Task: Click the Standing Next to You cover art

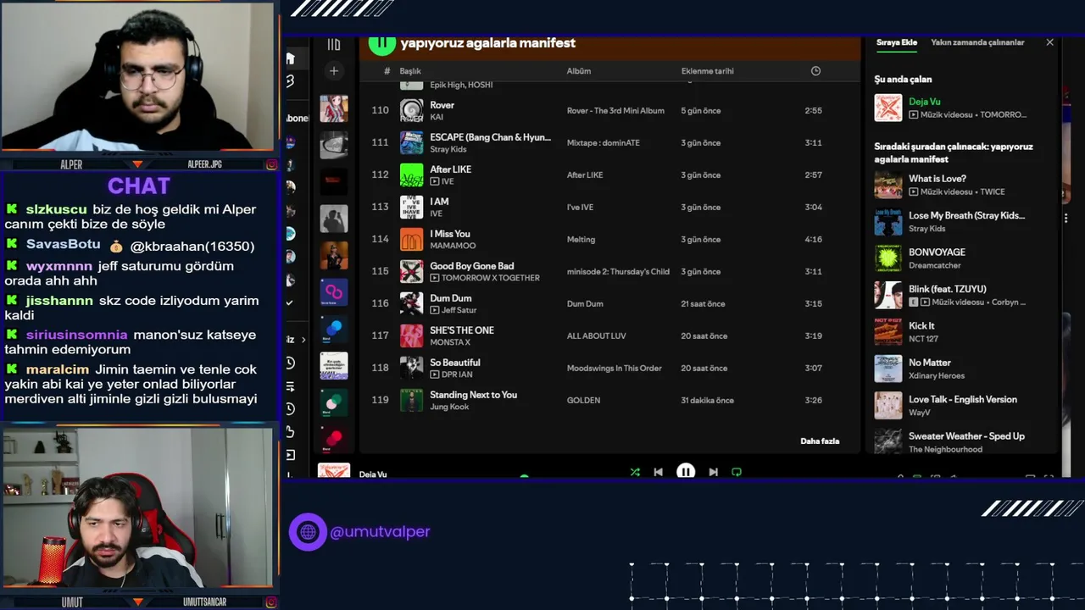Action: (411, 401)
